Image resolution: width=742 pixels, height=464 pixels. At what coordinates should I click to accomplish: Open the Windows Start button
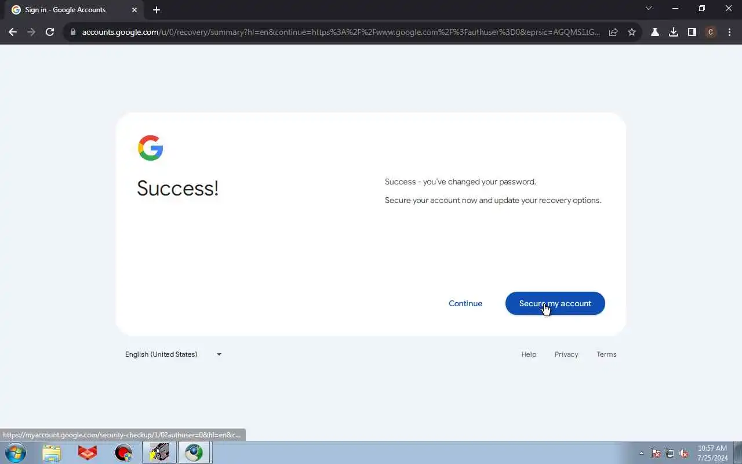[x=15, y=452]
